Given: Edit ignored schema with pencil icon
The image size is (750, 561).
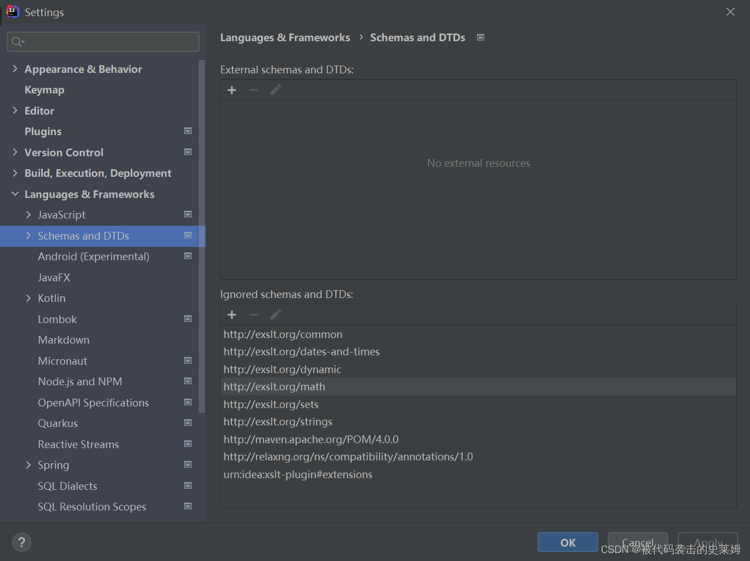Looking at the screenshot, I should pos(275,315).
